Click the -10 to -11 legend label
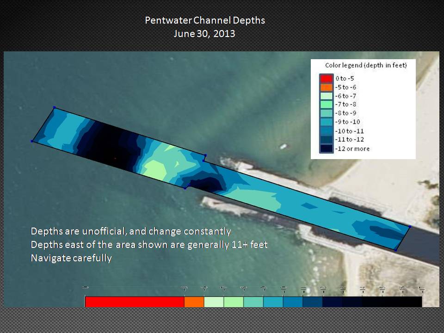This screenshot has height=333, width=444. pos(351,131)
